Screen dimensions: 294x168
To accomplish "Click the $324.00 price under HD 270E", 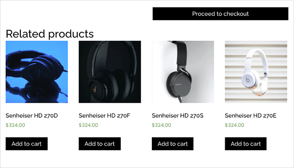I will (234, 125).
